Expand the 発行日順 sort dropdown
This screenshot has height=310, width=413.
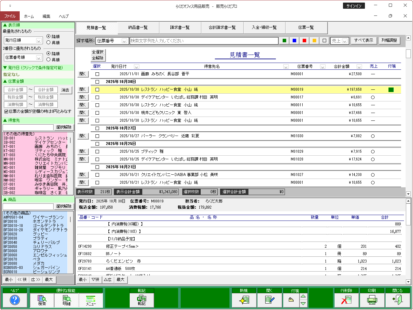click(x=39, y=41)
